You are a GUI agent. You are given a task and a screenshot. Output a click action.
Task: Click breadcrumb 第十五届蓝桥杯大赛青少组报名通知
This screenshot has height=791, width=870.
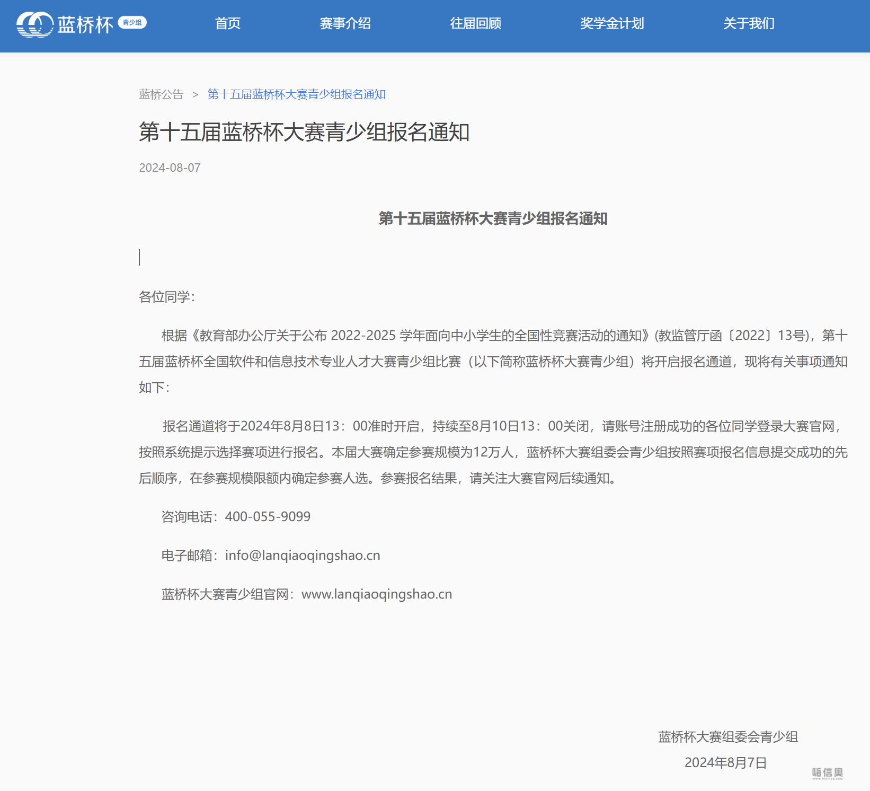[x=297, y=94]
